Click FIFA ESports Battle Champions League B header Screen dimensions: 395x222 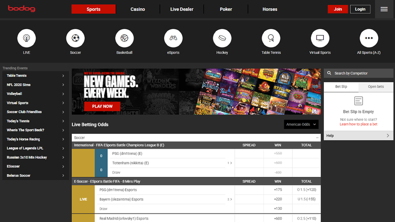(x=119, y=145)
